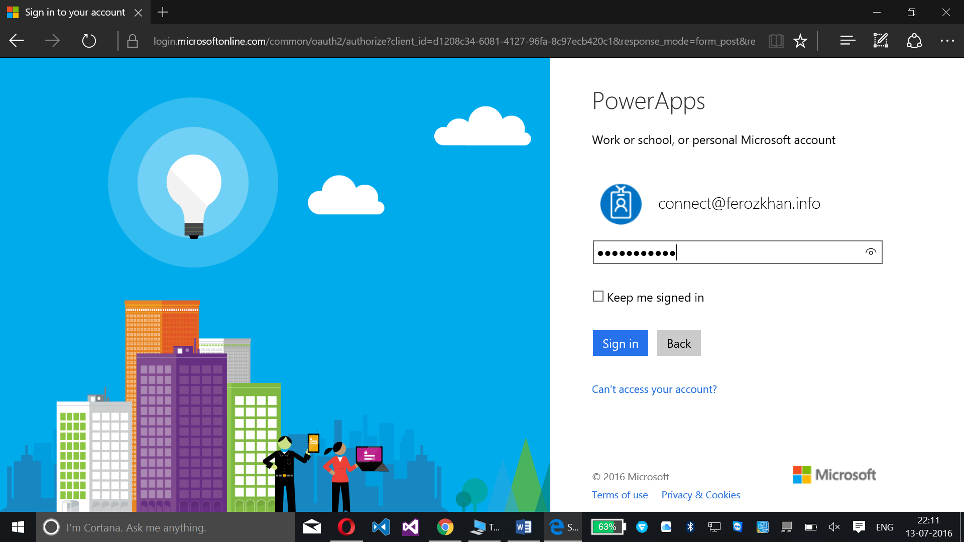
Task: Switch to Microsoft Word in the taskbar
Action: click(523, 527)
